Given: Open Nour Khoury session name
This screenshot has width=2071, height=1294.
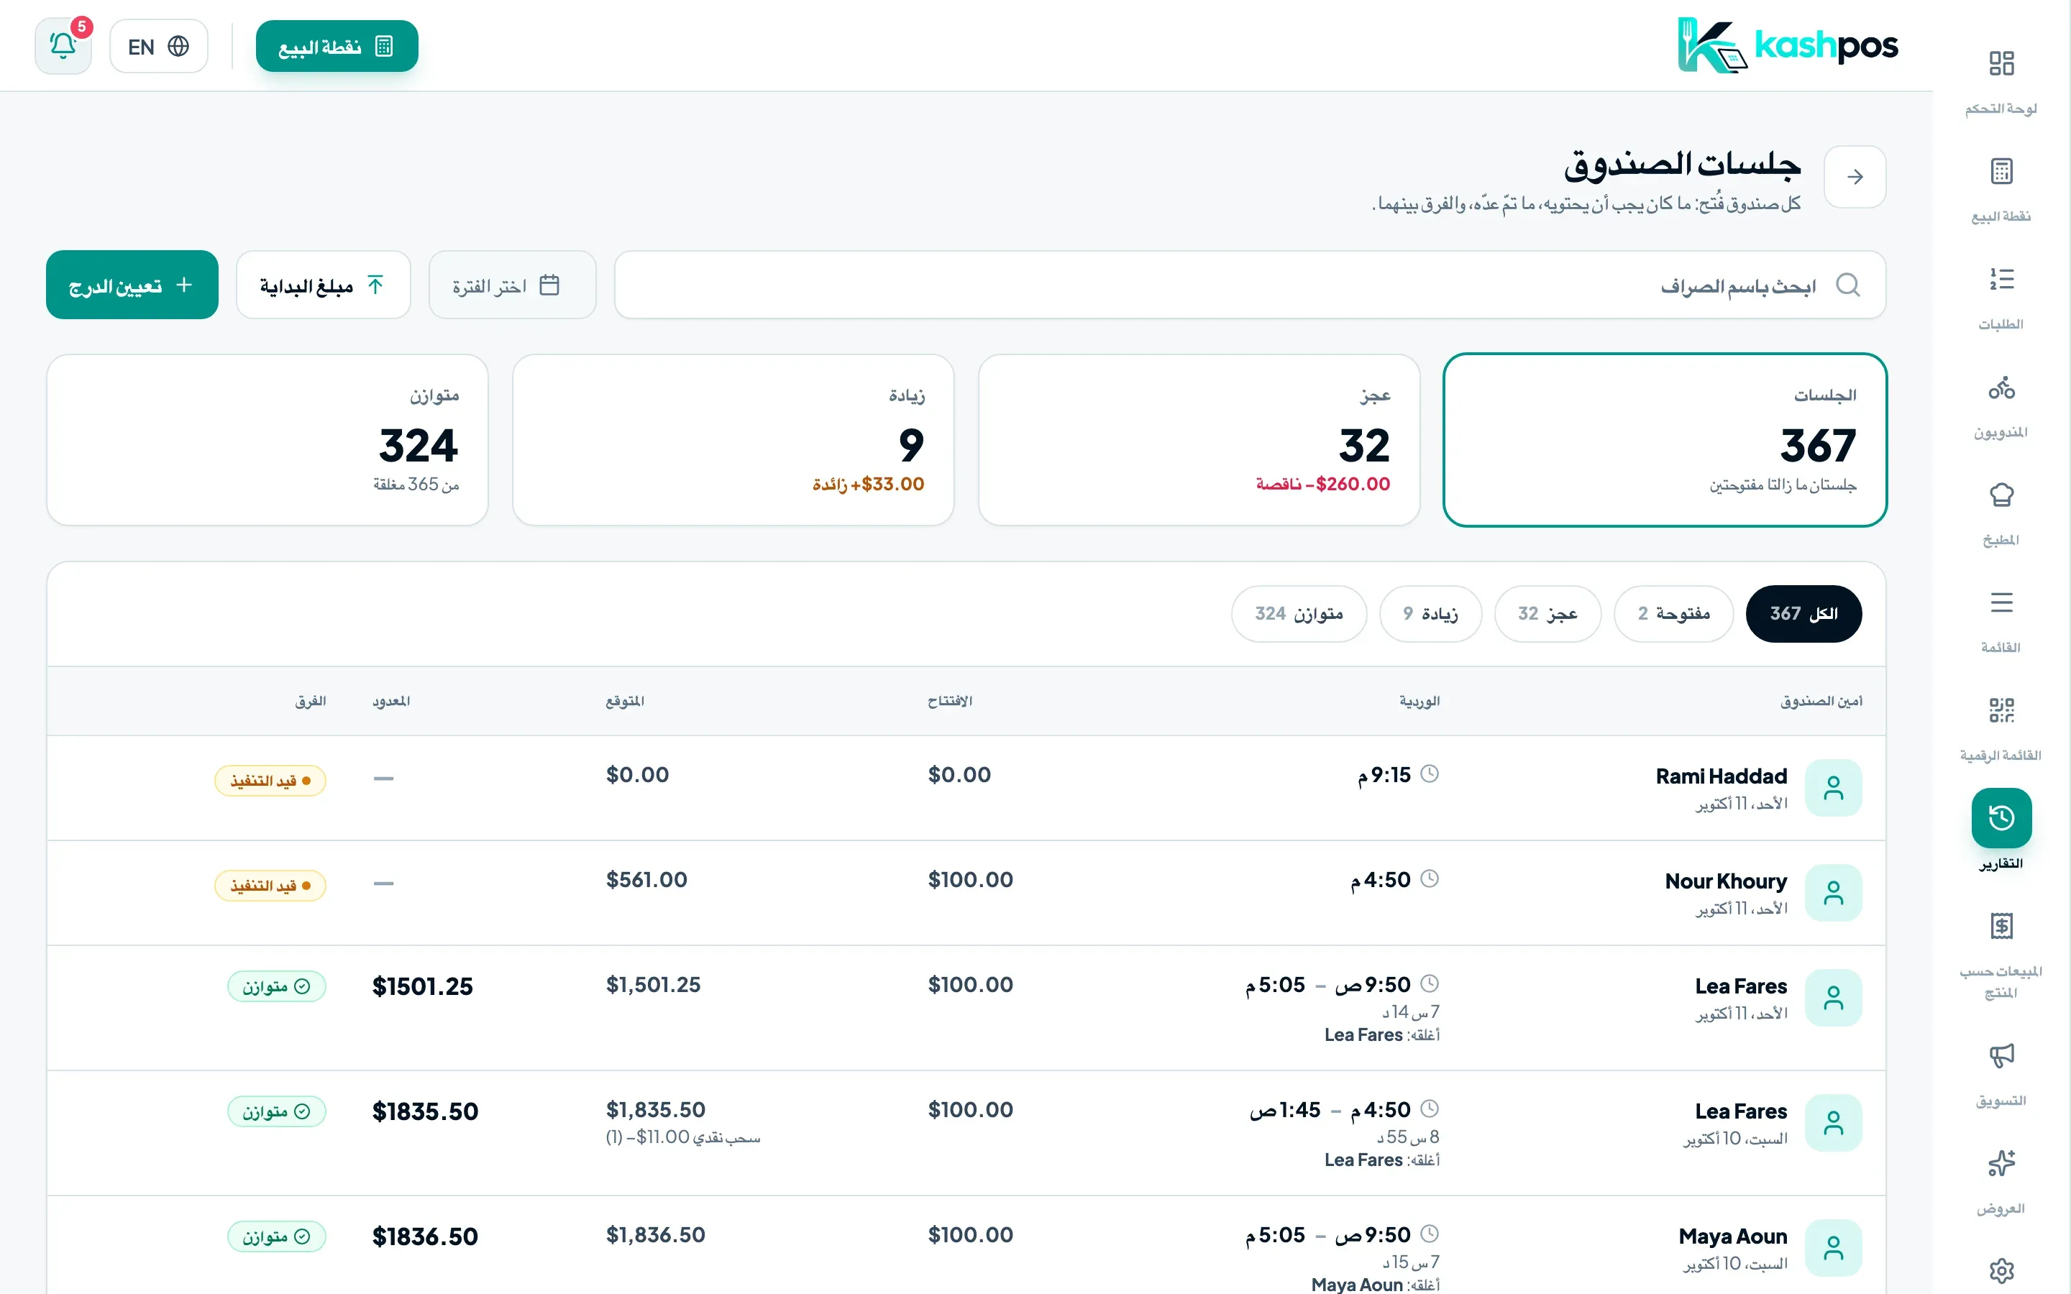Looking at the screenshot, I should (1725, 881).
